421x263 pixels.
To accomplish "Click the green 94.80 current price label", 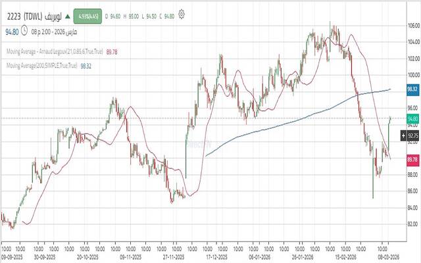I will [413, 117].
